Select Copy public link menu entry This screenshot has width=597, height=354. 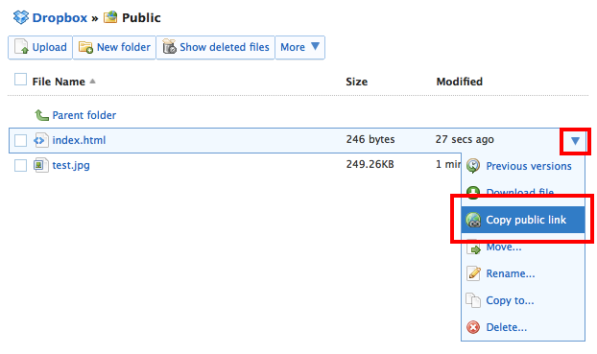point(523,220)
